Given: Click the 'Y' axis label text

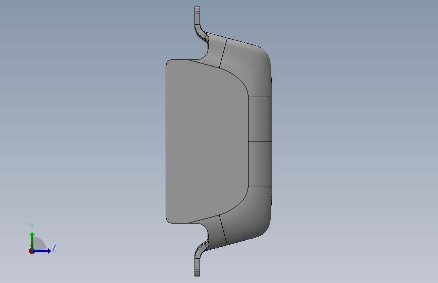Looking at the screenshot, I should (32, 227).
